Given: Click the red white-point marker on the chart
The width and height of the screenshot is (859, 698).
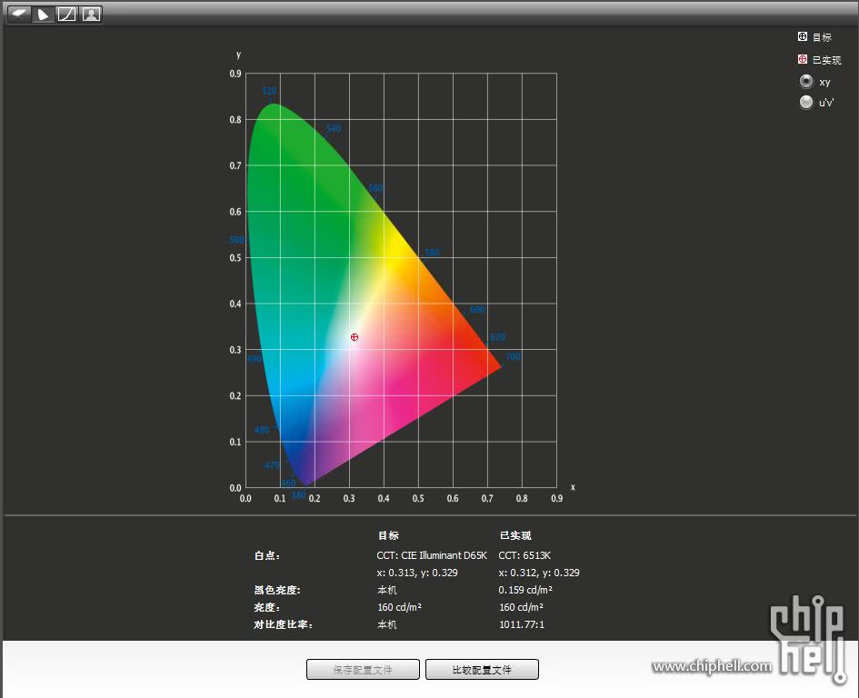Looking at the screenshot, I should pyautogui.click(x=355, y=337).
